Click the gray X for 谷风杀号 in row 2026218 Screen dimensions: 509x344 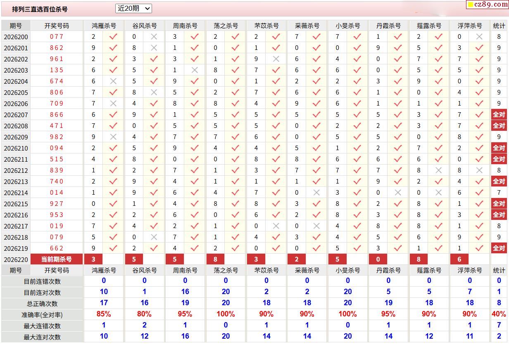154,237
